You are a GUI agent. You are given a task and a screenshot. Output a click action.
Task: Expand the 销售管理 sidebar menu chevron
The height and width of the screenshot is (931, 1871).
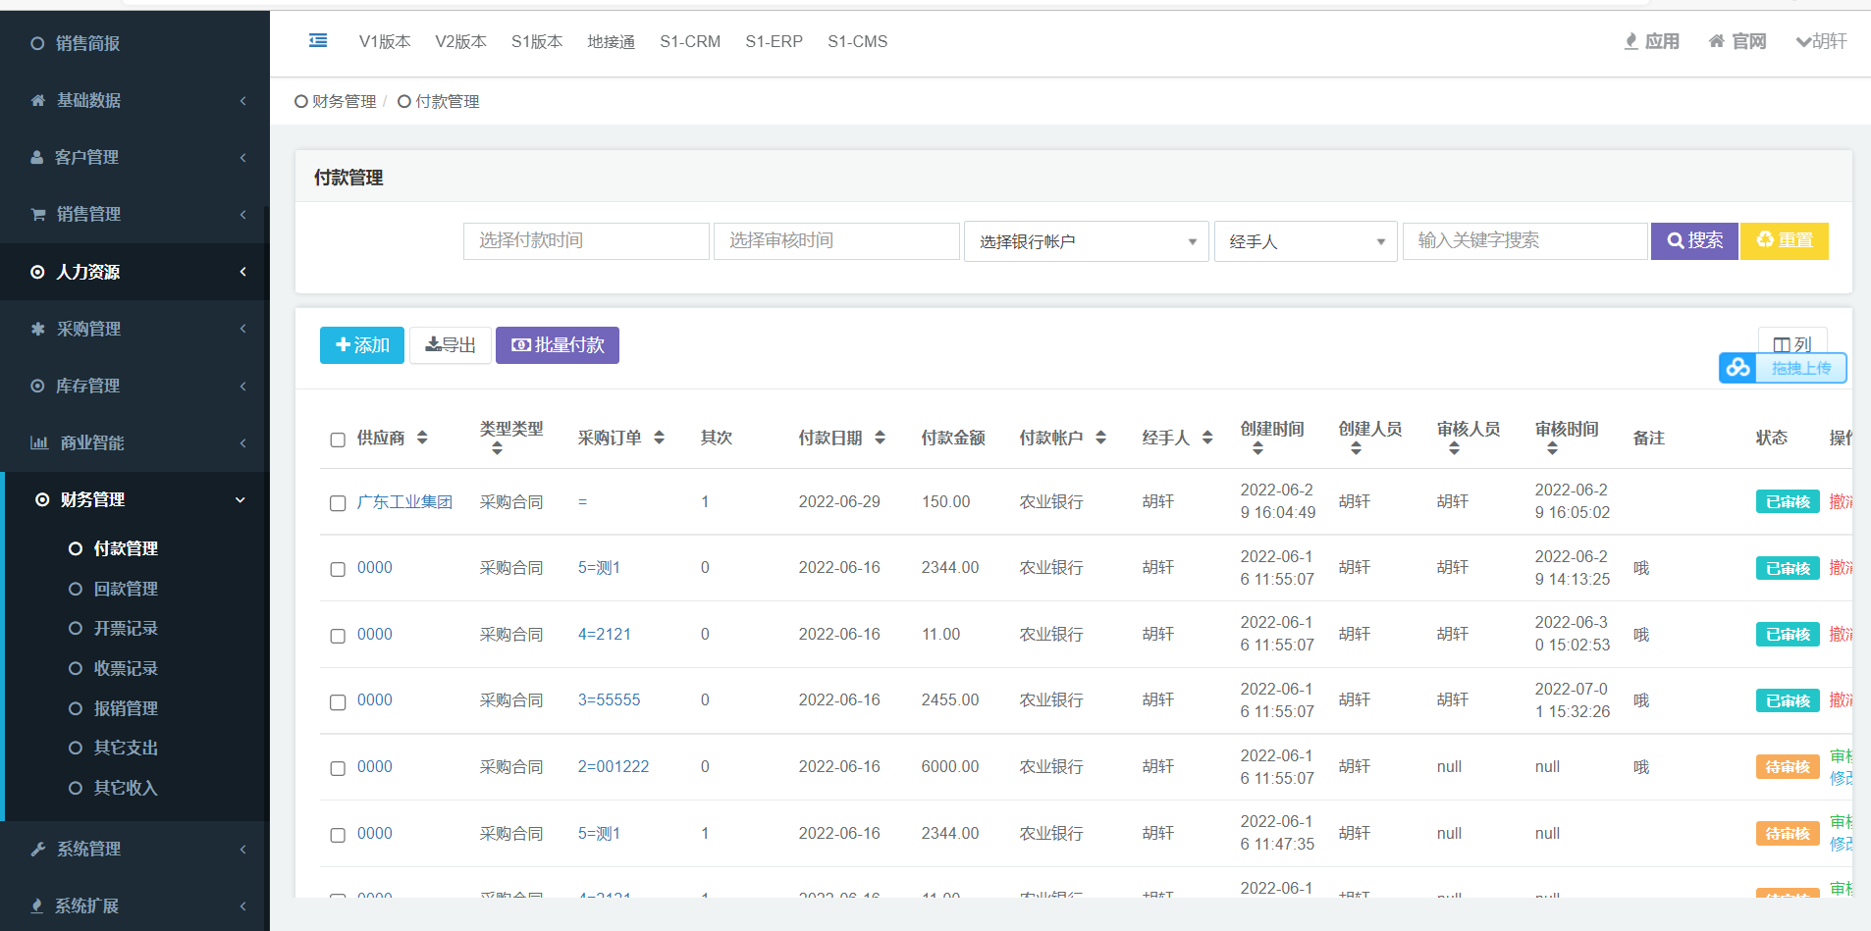[242, 214]
